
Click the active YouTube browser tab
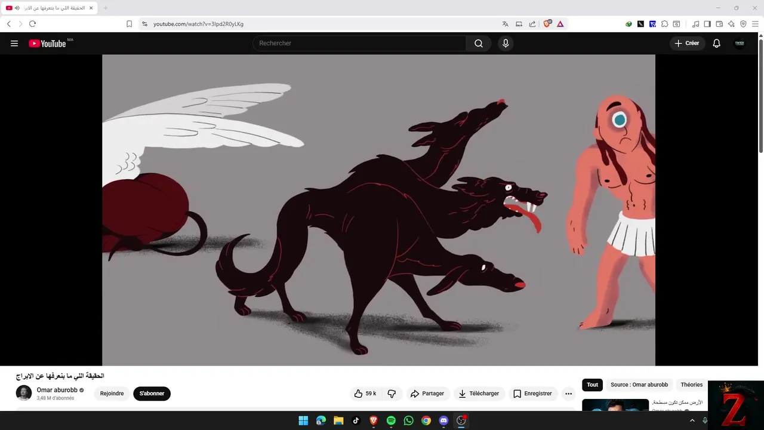[50, 8]
